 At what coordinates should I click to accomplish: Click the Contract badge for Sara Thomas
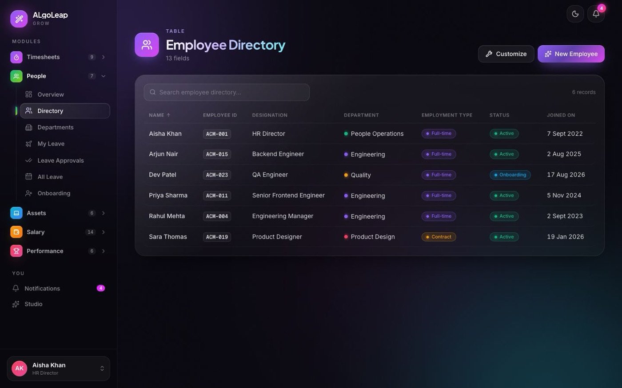(x=439, y=237)
